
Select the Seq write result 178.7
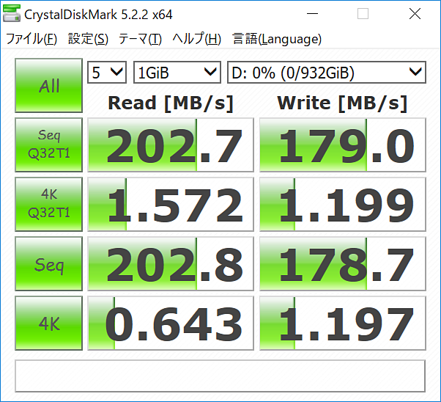(343, 263)
